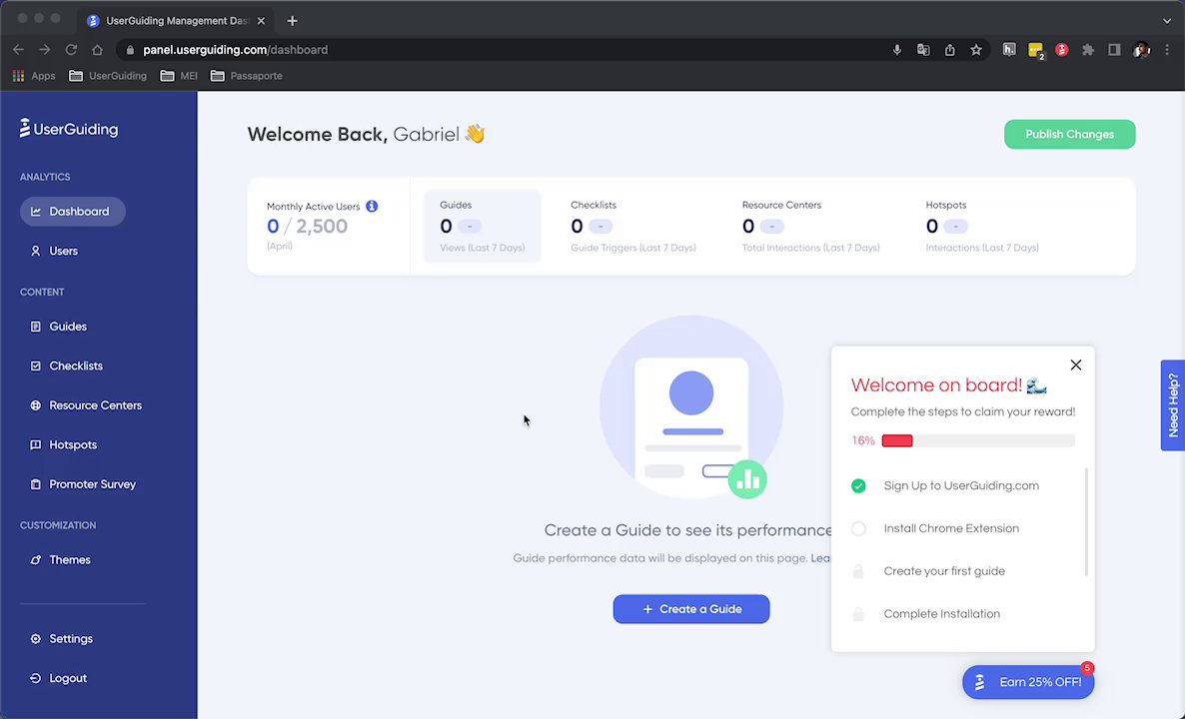Reload the page with the refresh icon
This screenshot has width=1185, height=719.
pyautogui.click(x=71, y=50)
